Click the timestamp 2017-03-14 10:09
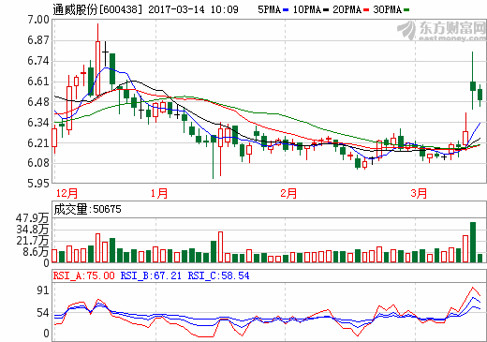This screenshot has width=487, height=342. point(193,9)
